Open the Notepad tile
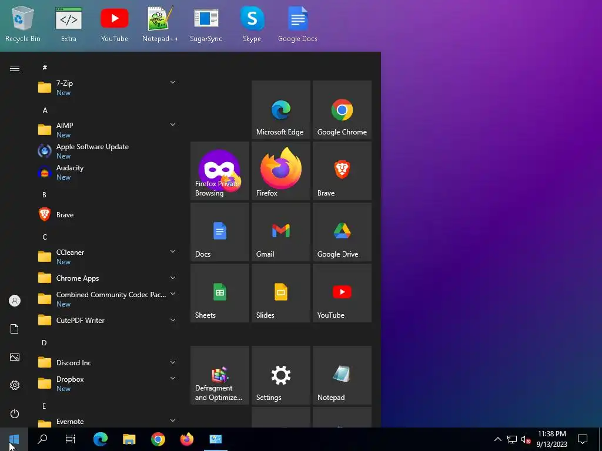The image size is (602, 451). [342, 375]
